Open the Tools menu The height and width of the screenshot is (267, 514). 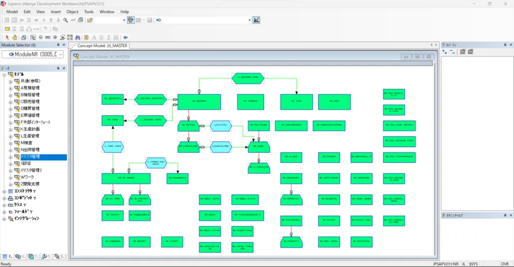tap(89, 11)
